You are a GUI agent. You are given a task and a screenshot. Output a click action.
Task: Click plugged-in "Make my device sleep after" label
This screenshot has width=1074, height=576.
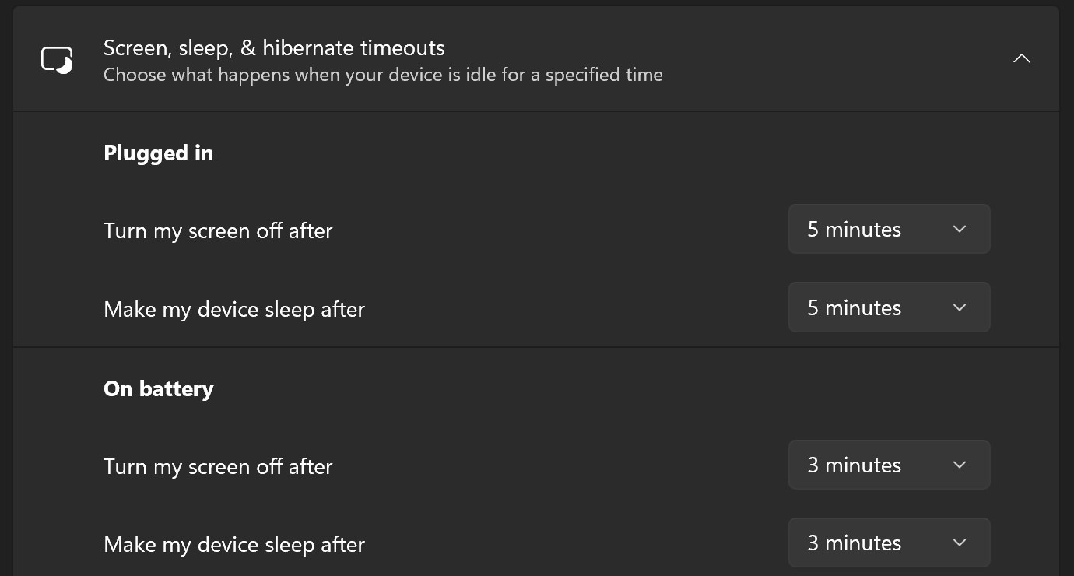pos(234,310)
